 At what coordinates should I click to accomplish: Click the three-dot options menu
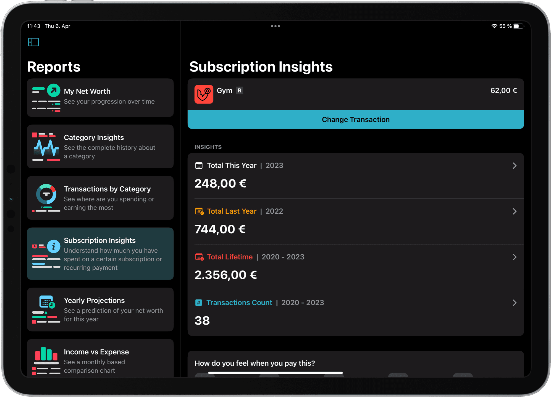click(275, 26)
